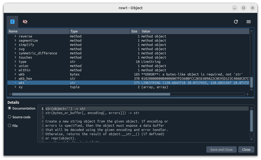Click the vertical scrollbar in documentation pane
The height and width of the screenshot is (160, 261).
click(x=251, y=121)
